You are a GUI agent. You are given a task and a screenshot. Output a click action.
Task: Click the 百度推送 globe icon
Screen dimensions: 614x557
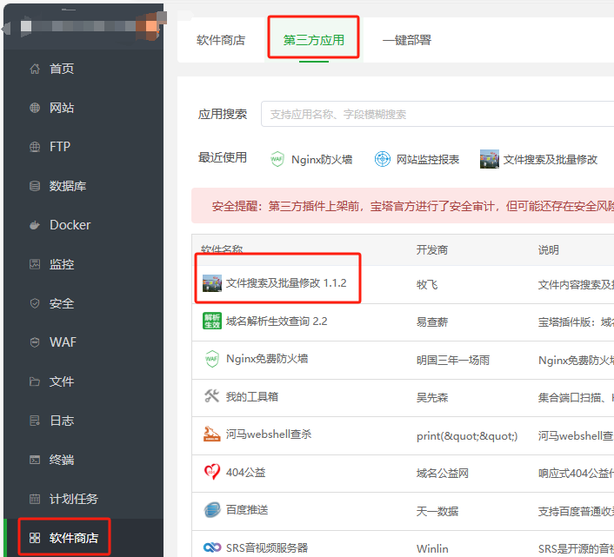pos(212,510)
